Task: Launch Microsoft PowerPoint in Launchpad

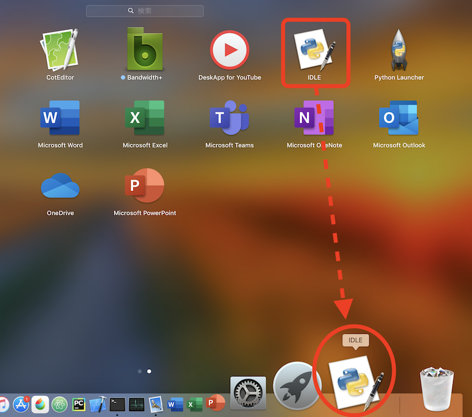Action: (x=145, y=185)
